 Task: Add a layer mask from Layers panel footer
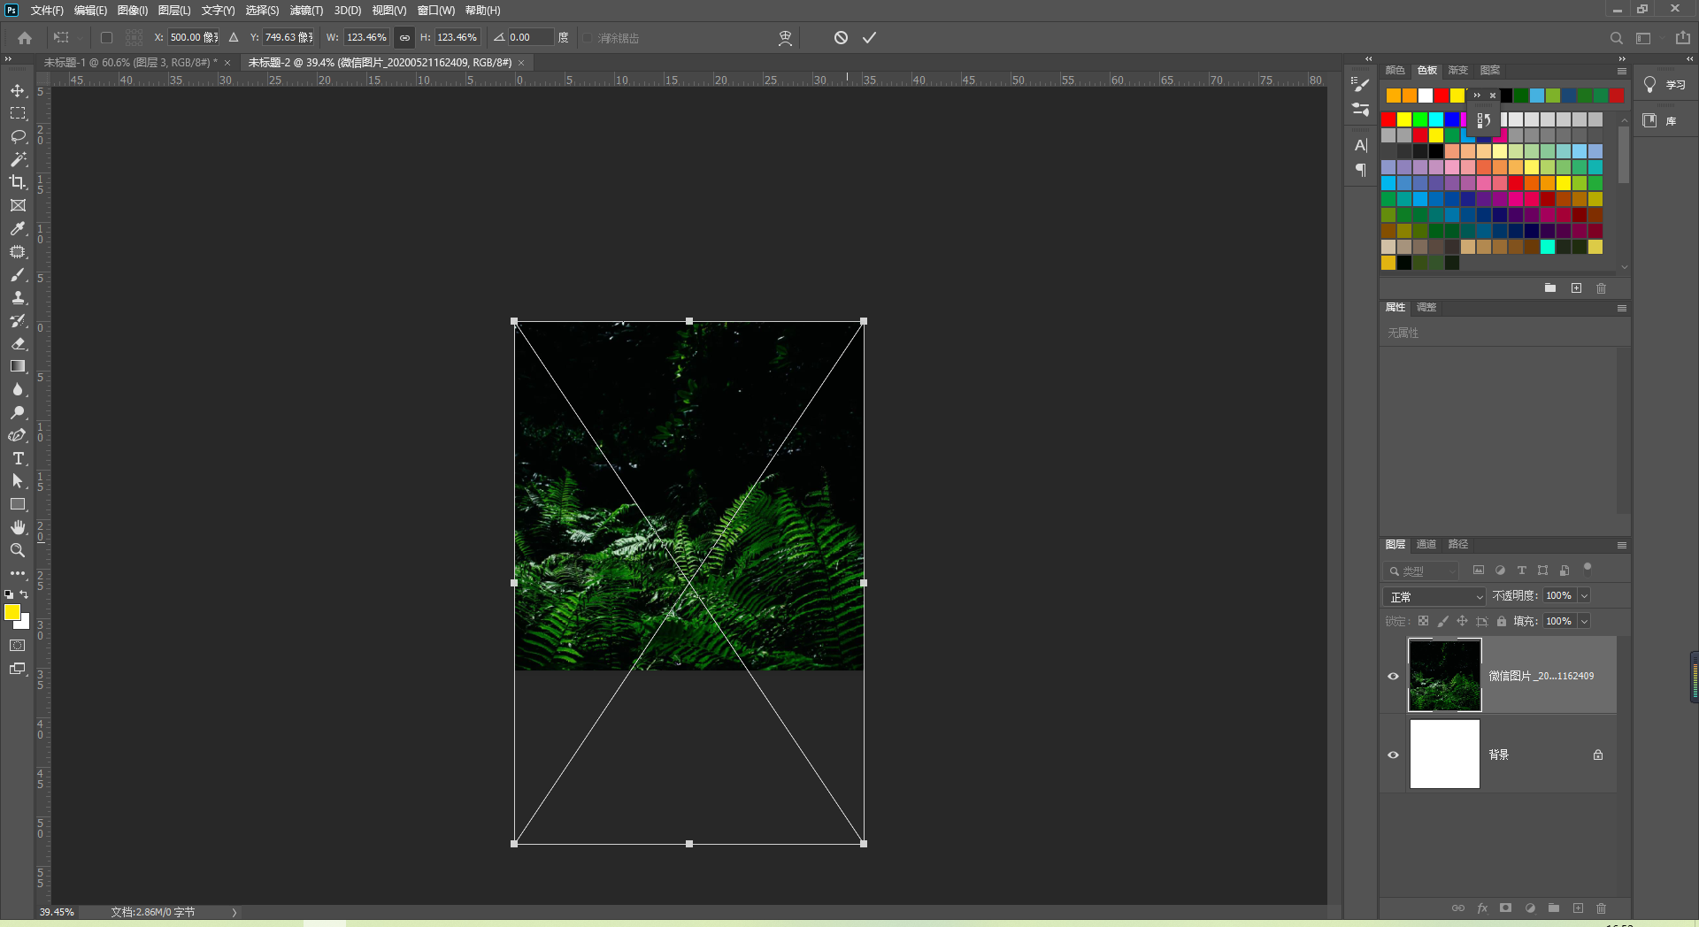click(x=1506, y=908)
